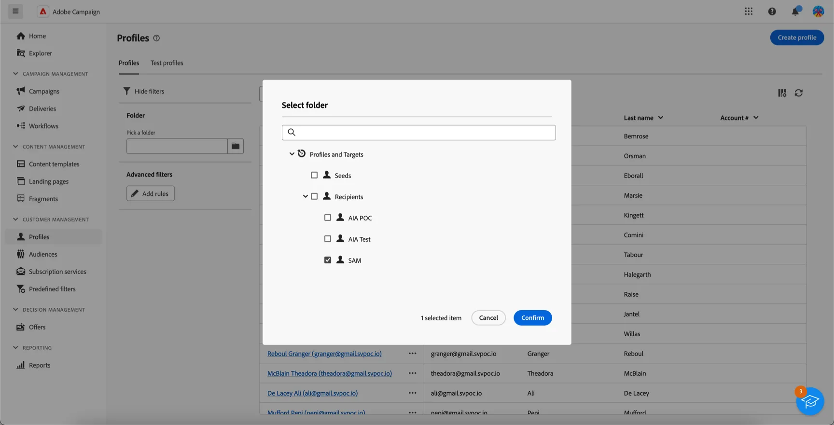
Task: Confirm the folder selection
Action: (x=533, y=318)
